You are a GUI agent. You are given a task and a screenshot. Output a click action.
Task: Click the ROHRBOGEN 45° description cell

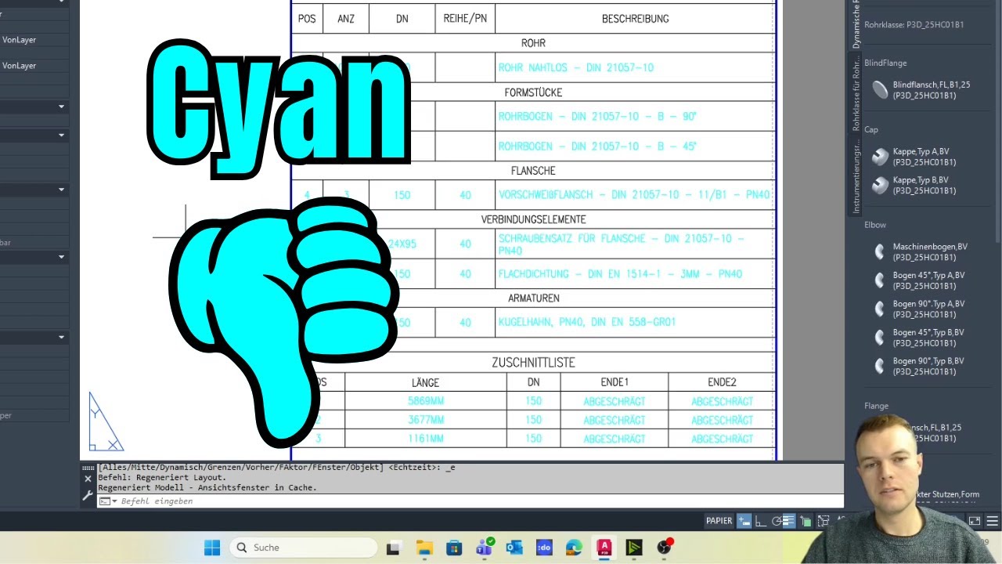635,146
